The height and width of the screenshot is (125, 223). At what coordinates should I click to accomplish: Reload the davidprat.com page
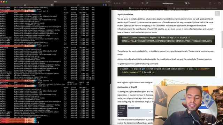point(189,3)
